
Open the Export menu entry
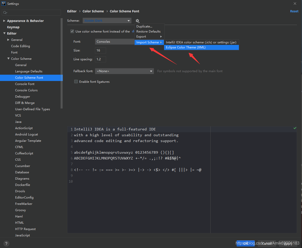click(x=149, y=37)
